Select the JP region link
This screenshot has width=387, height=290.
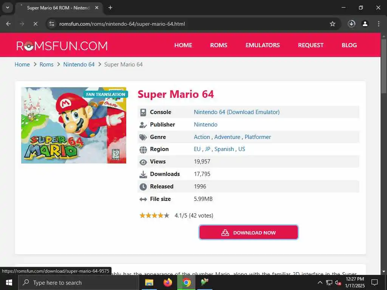pos(207,149)
